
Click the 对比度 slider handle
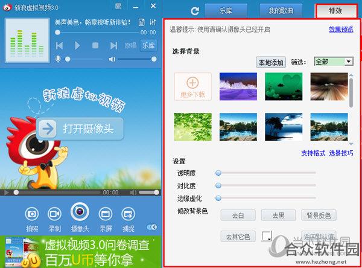pos(218,185)
